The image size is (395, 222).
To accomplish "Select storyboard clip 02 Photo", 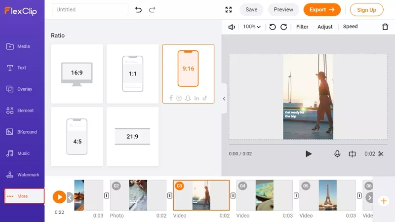I will click(x=138, y=195).
